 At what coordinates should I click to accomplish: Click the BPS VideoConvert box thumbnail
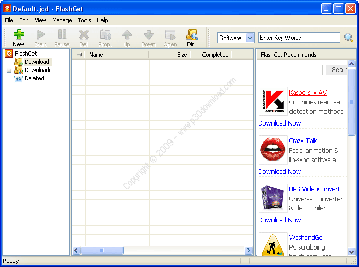[x=273, y=198]
